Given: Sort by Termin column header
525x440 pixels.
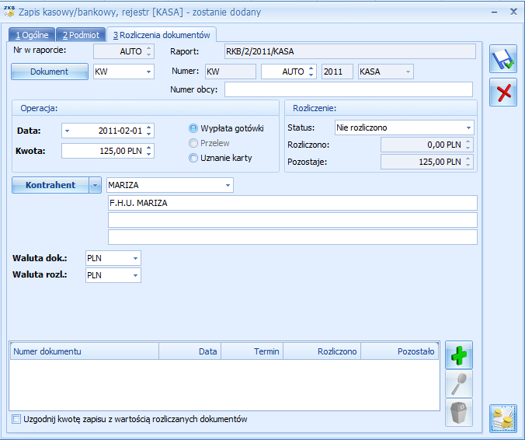Looking at the screenshot, I should pos(252,351).
